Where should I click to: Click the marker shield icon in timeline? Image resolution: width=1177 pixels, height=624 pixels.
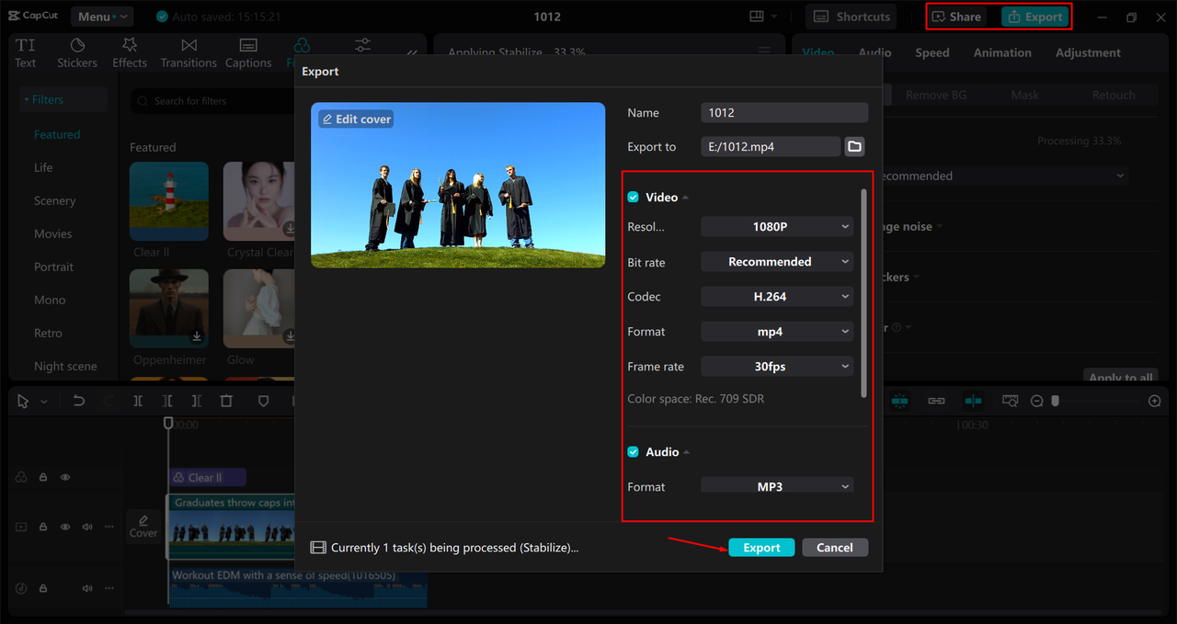[x=263, y=401]
